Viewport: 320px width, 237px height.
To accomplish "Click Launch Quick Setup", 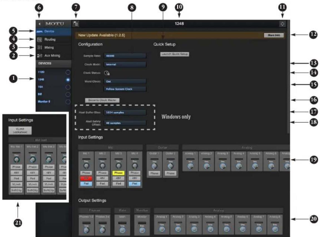I will pyautogui.click(x=175, y=54).
